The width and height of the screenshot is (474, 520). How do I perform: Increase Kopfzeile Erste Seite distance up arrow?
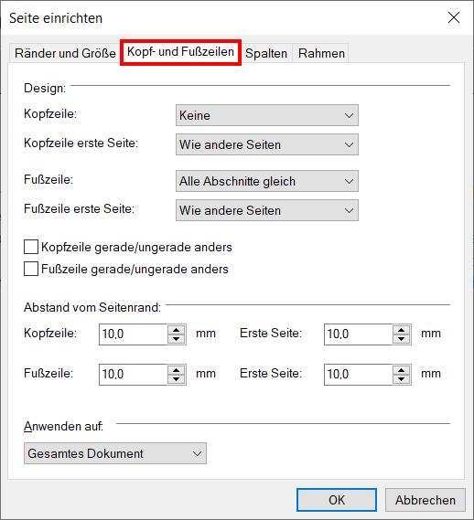(402, 330)
